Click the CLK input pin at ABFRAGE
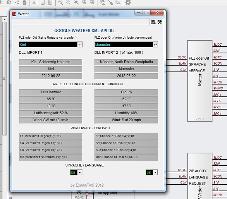The image size is (227, 199). click(183, 70)
